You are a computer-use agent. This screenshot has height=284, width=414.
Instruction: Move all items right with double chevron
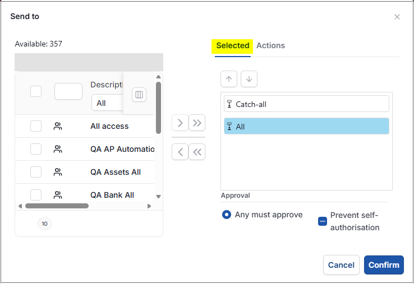[x=197, y=123]
